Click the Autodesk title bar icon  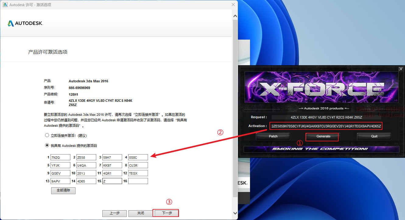(x=5, y=5)
